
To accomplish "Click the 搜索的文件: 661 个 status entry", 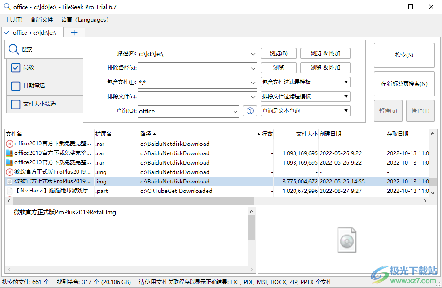I will pyautogui.click(x=26, y=282).
